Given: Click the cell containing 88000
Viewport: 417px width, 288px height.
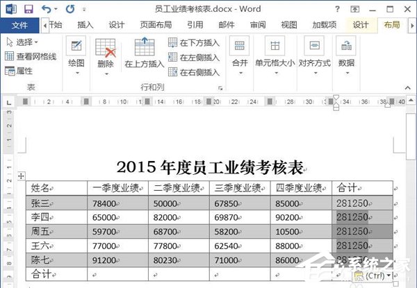Looking at the screenshot, I should point(301,246).
